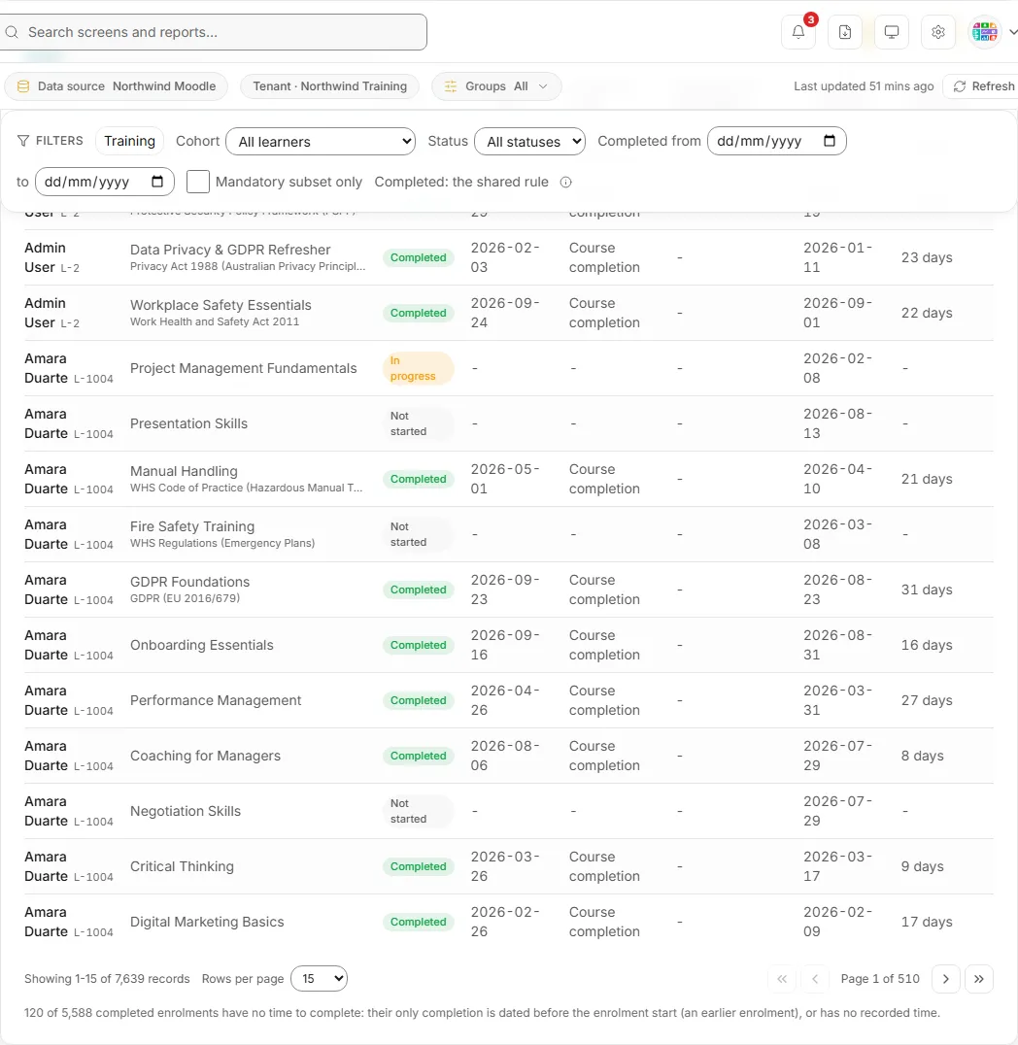This screenshot has width=1018, height=1045.
Task: Open the user avatar menu
Action: [993, 32]
